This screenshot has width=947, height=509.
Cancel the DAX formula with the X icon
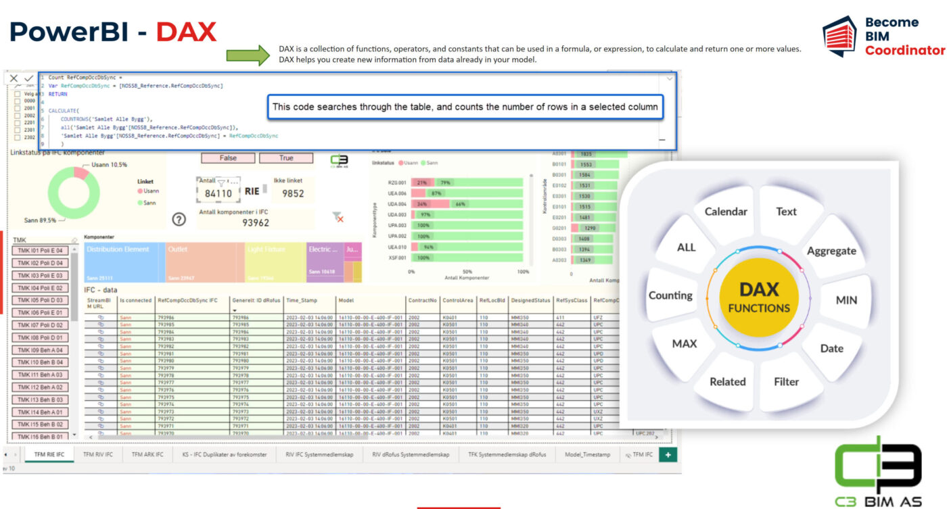coord(14,78)
